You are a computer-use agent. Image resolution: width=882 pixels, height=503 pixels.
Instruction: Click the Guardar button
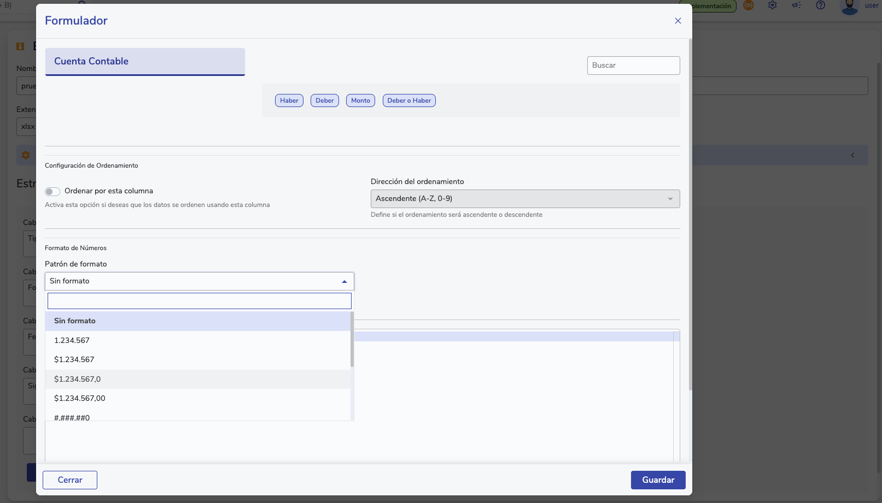pyautogui.click(x=658, y=480)
